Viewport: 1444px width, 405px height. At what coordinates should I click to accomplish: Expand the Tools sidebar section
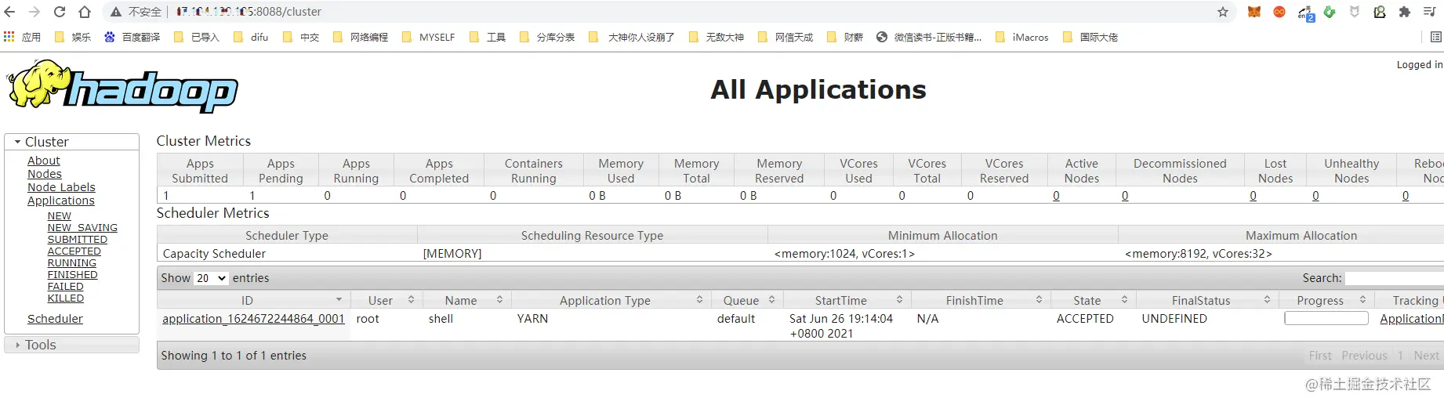(x=72, y=345)
